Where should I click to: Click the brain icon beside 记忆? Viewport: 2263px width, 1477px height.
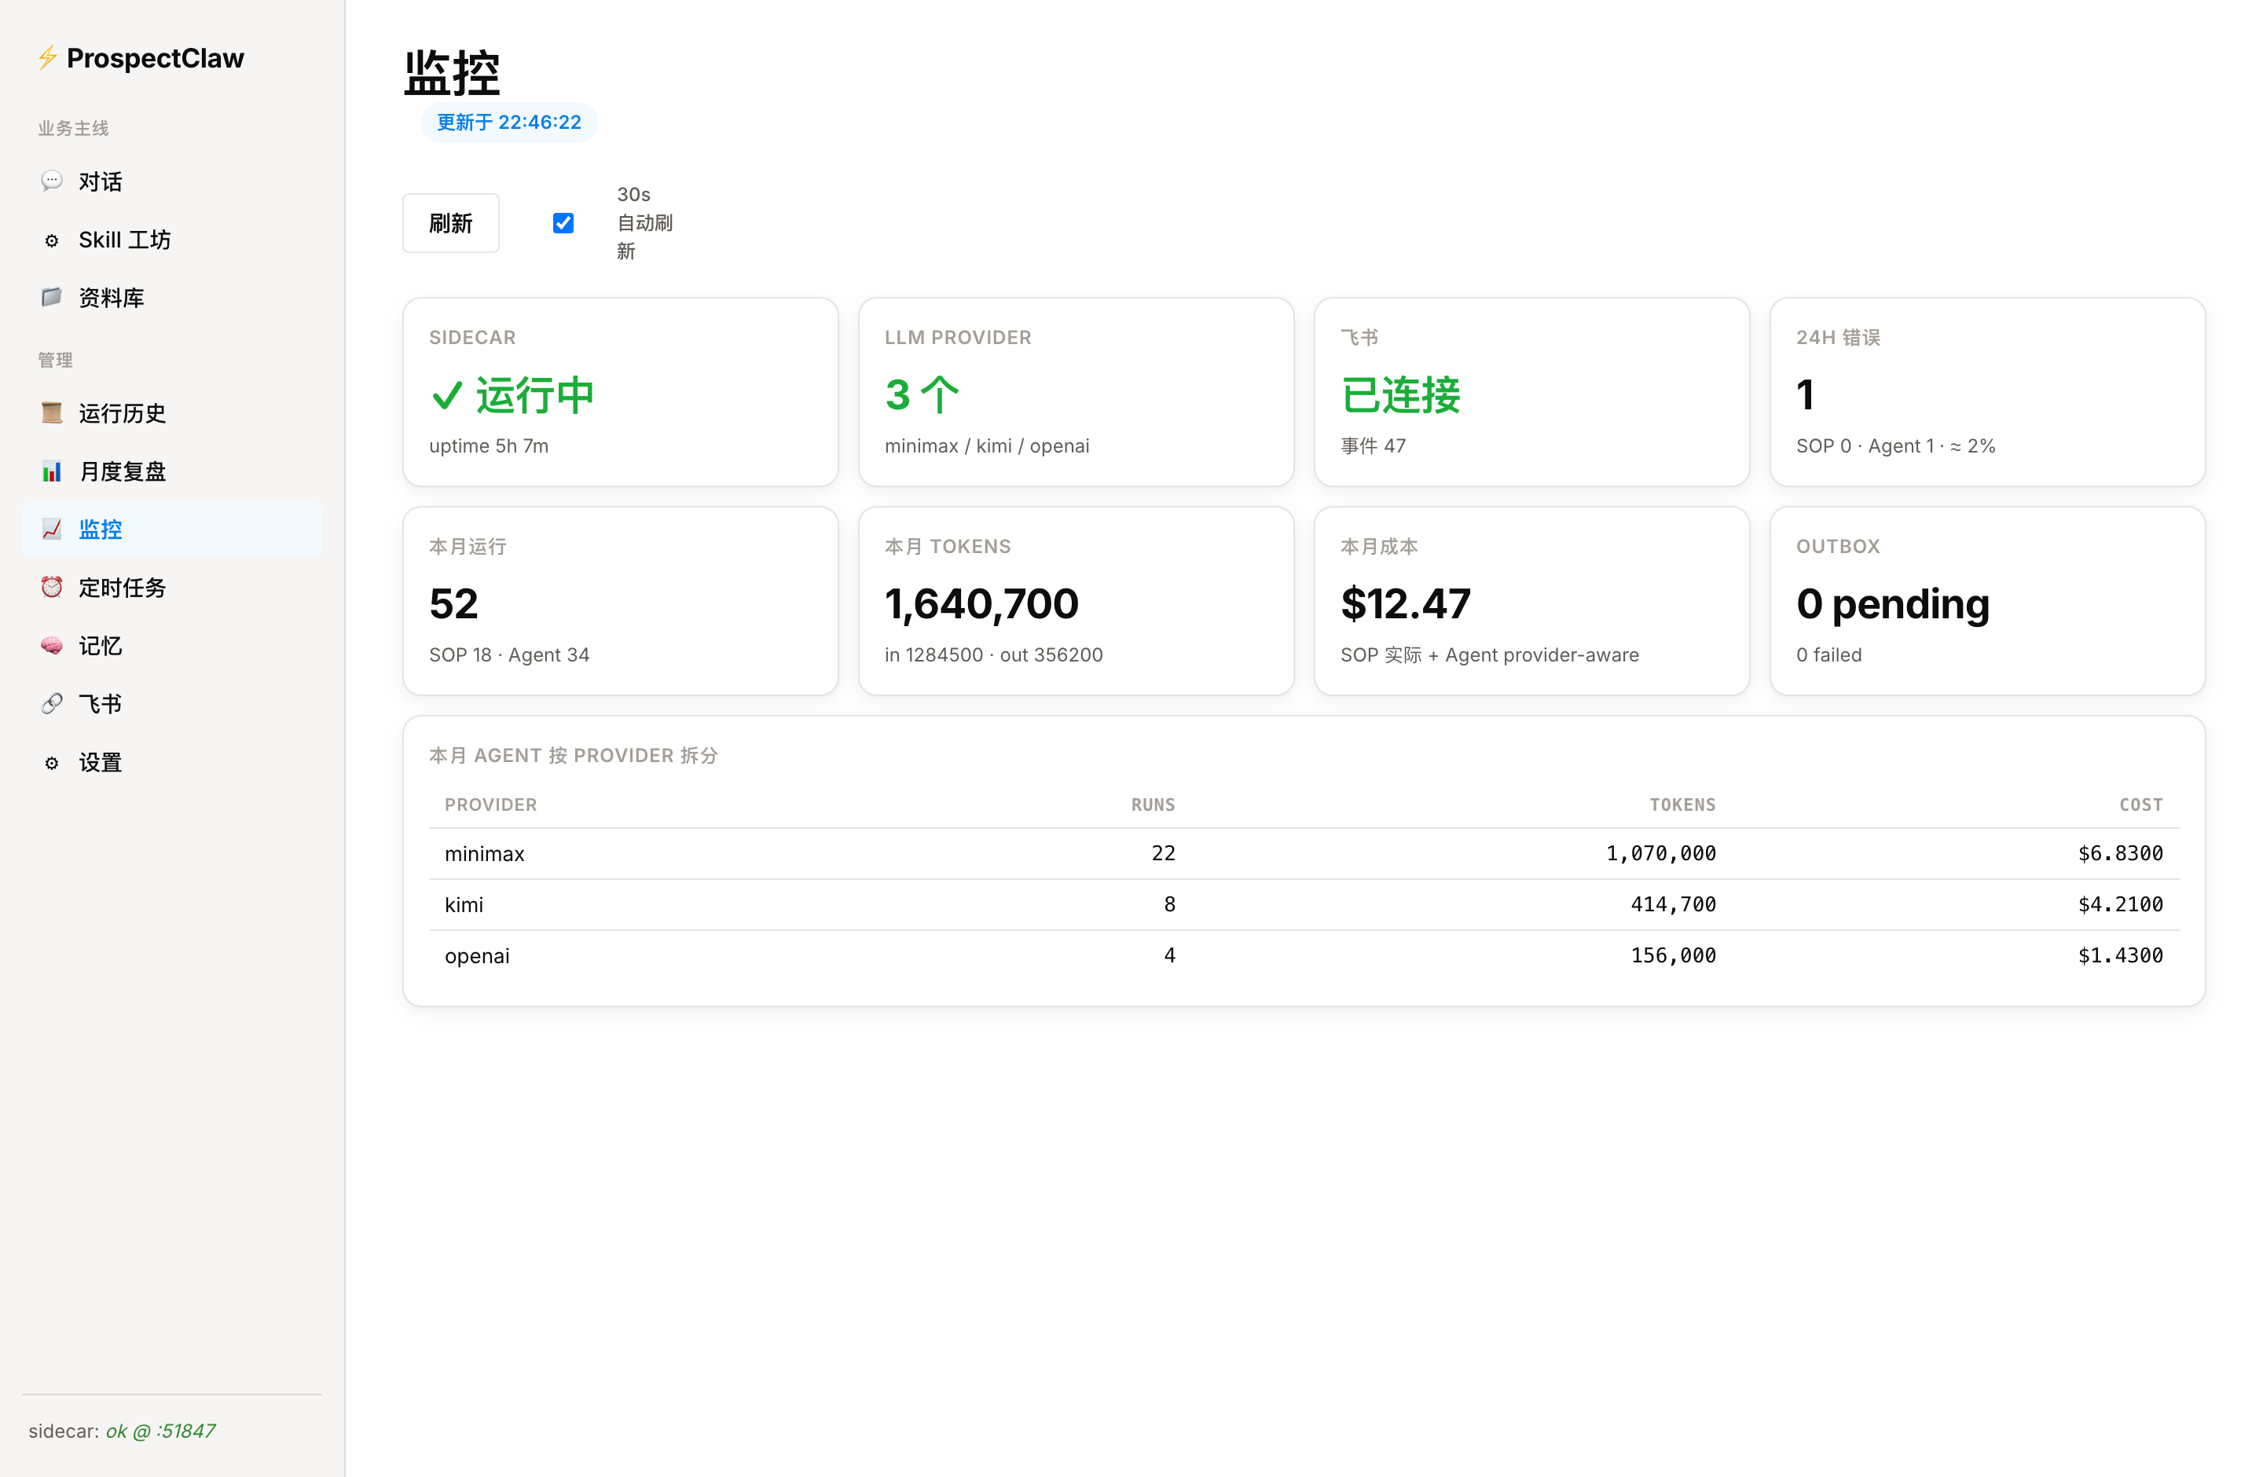(51, 645)
